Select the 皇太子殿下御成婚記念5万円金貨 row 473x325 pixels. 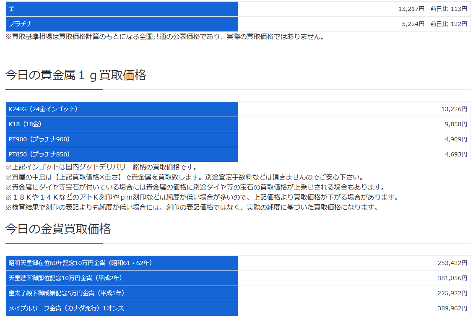tap(238, 293)
